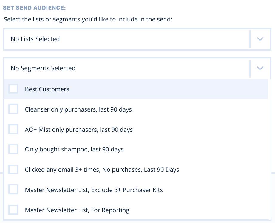Pick Master Newsletter List, Exclude 3+ Purchaser Kits text
275x223 pixels.
(x=94, y=190)
